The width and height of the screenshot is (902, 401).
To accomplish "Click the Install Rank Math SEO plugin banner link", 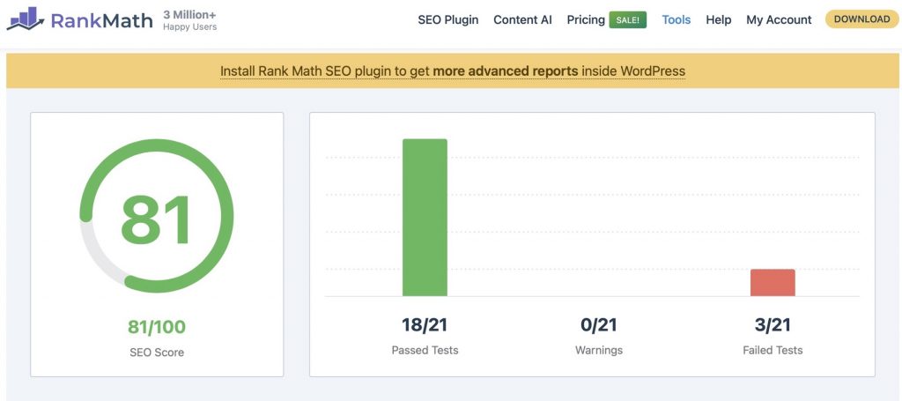I will click(x=452, y=71).
